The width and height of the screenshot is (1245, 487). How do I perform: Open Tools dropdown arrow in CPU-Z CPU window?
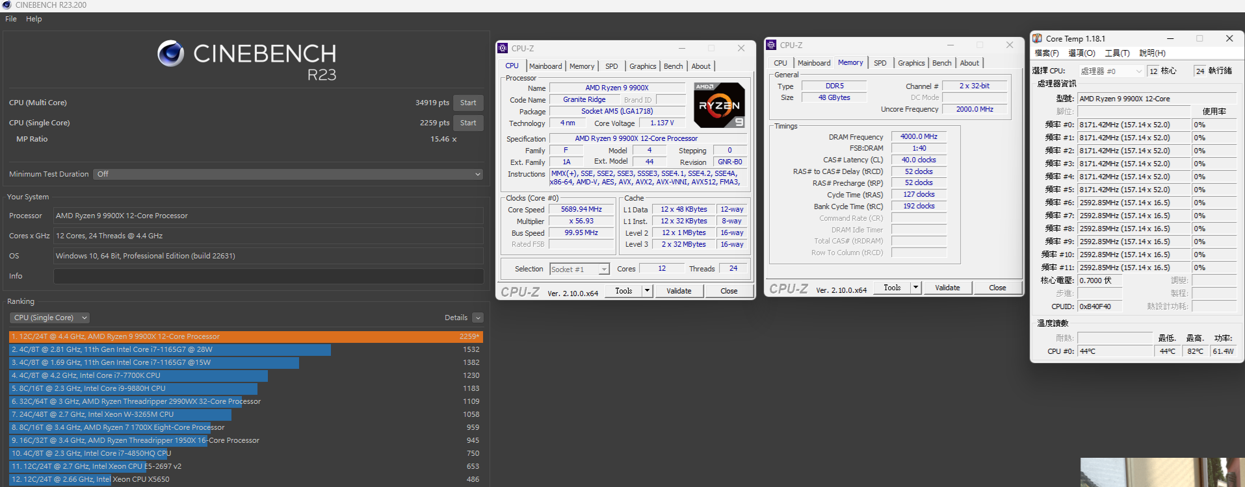(647, 291)
